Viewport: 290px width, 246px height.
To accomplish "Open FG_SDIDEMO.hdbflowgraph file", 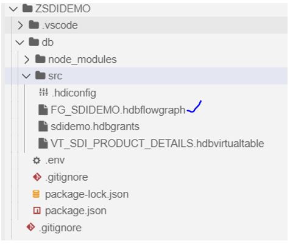I will pyautogui.click(x=118, y=110).
